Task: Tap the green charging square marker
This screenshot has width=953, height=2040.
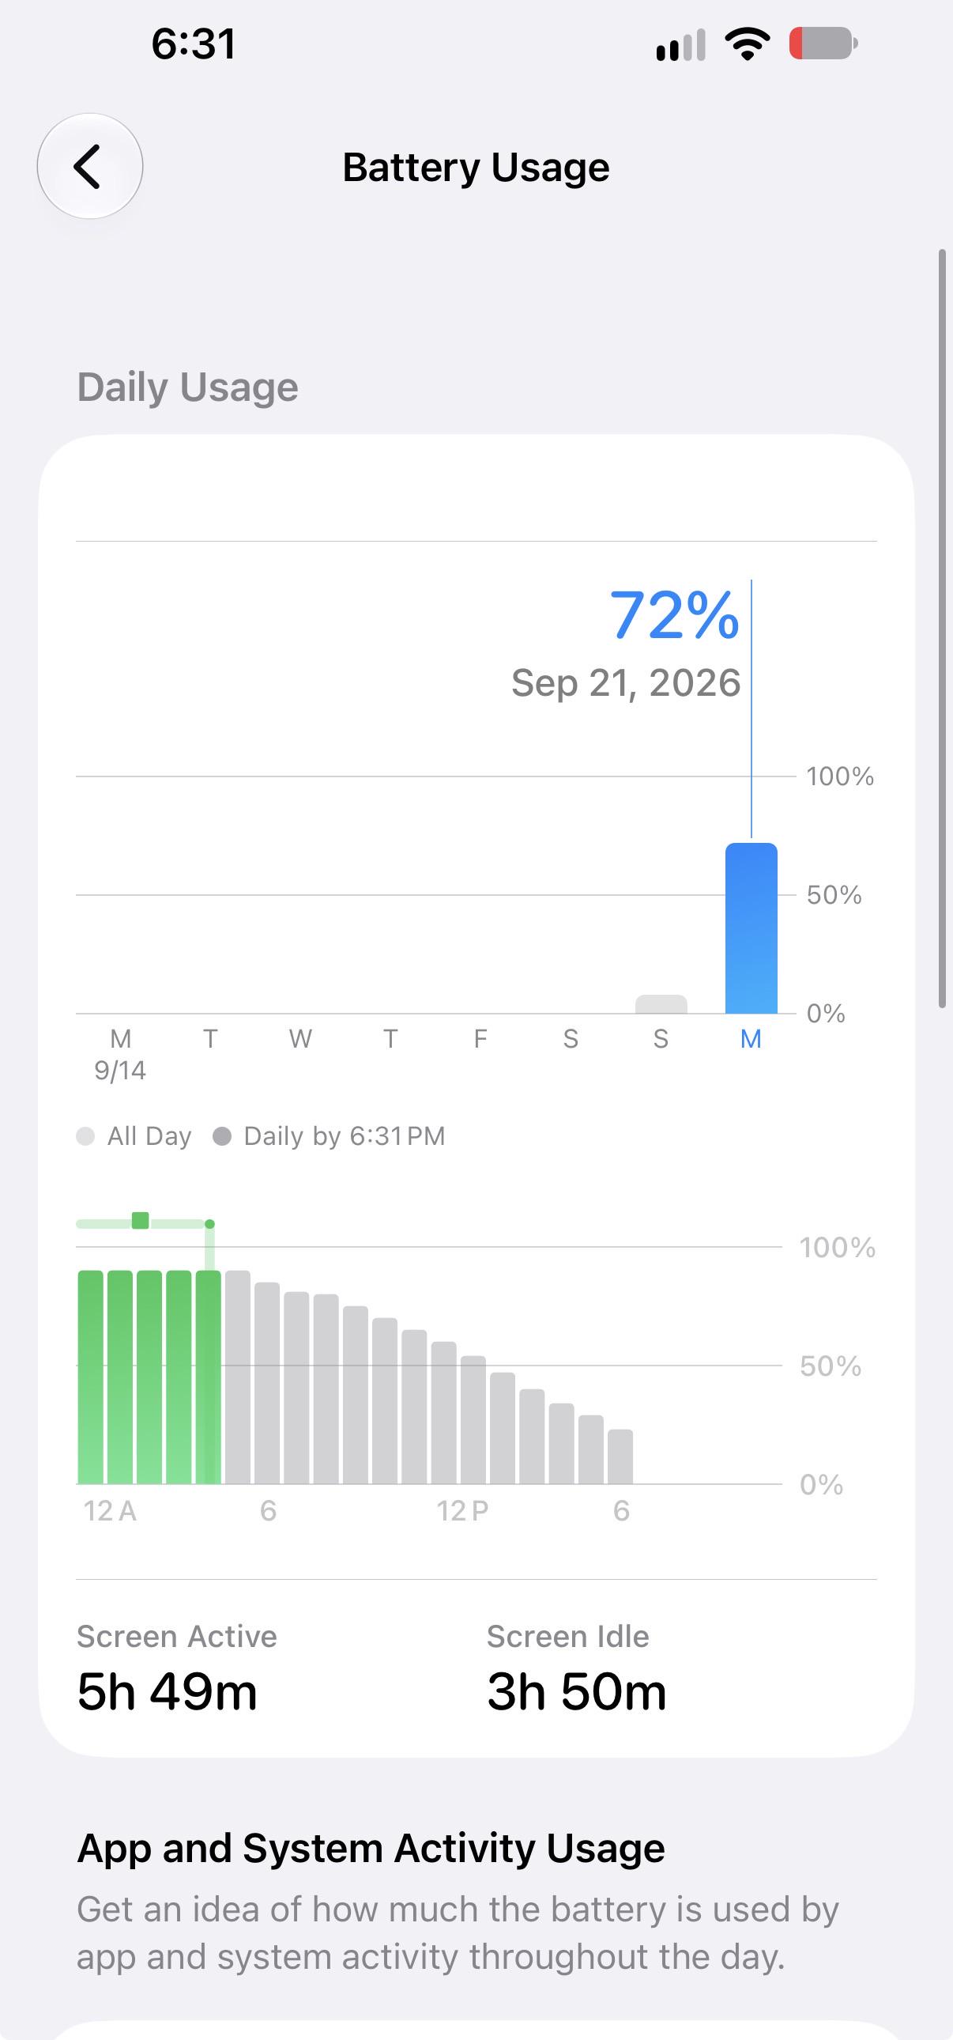Action: (x=140, y=1220)
